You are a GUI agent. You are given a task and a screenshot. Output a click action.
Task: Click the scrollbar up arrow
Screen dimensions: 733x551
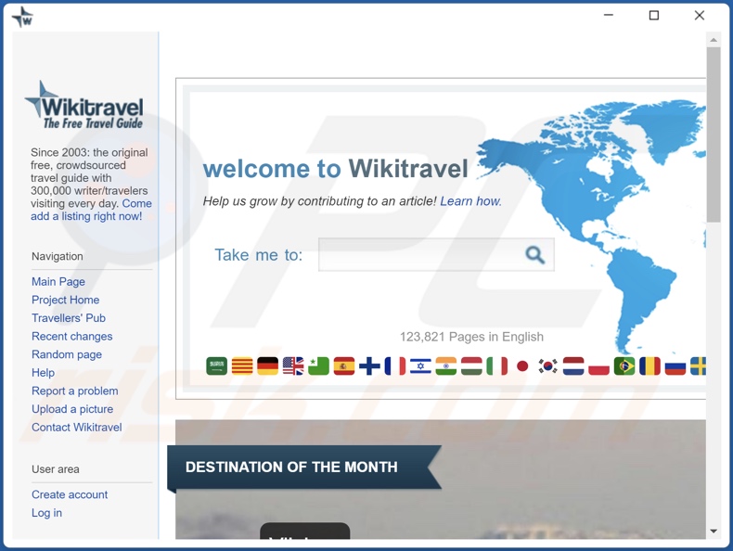(x=714, y=40)
